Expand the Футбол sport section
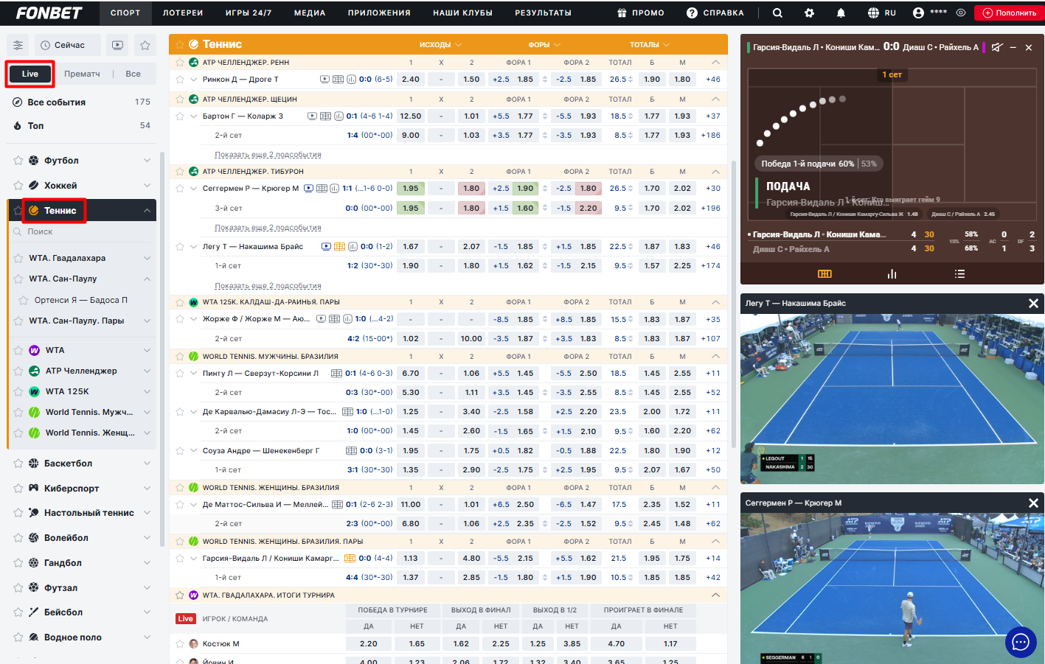1045x664 pixels. pos(147,161)
